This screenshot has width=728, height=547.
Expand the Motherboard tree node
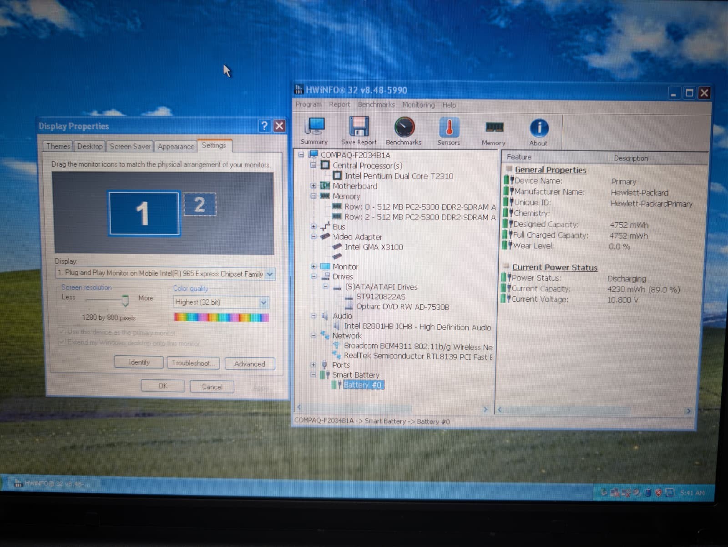(313, 185)
